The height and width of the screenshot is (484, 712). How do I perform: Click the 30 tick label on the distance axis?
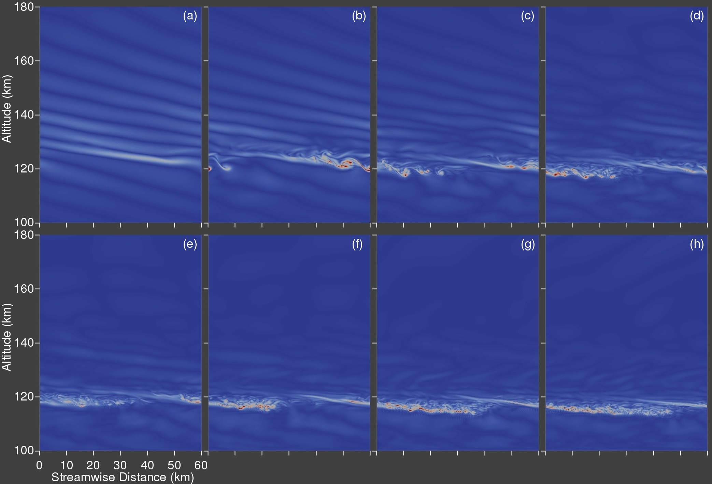click(120, 465)
